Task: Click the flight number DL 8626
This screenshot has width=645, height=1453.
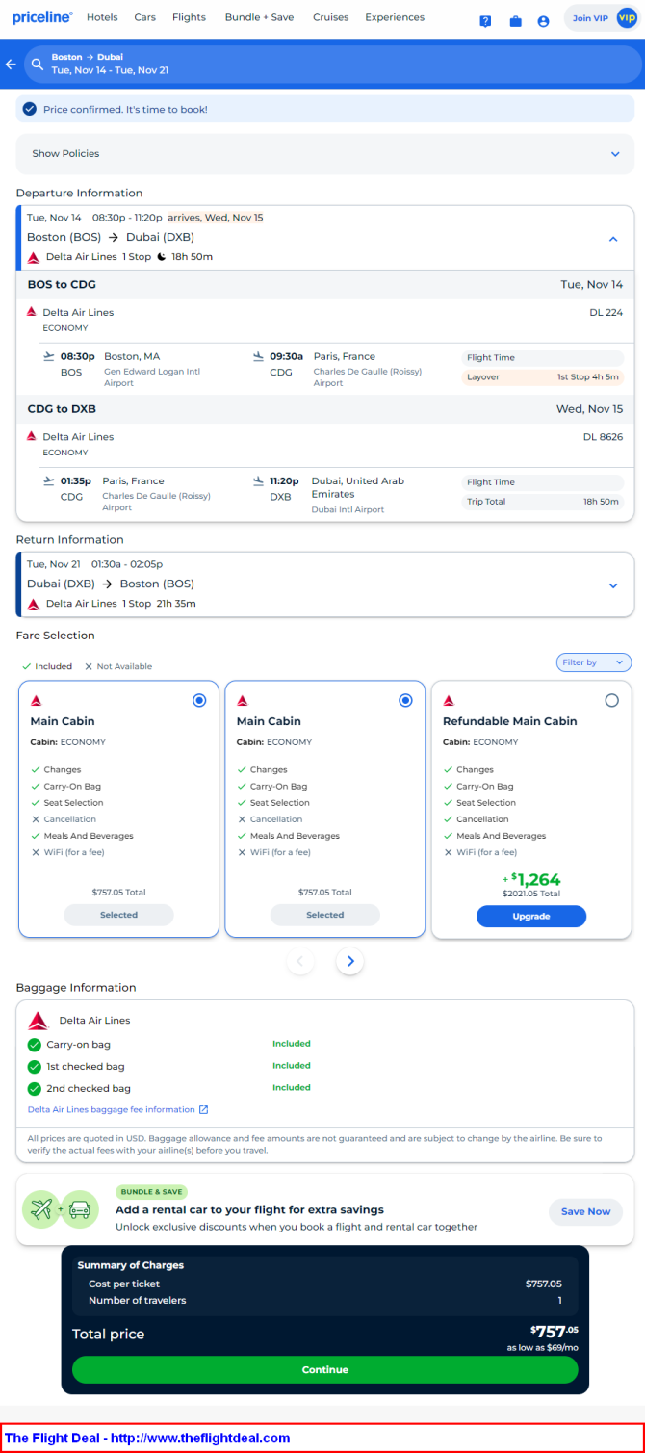Action: (604, 436)
